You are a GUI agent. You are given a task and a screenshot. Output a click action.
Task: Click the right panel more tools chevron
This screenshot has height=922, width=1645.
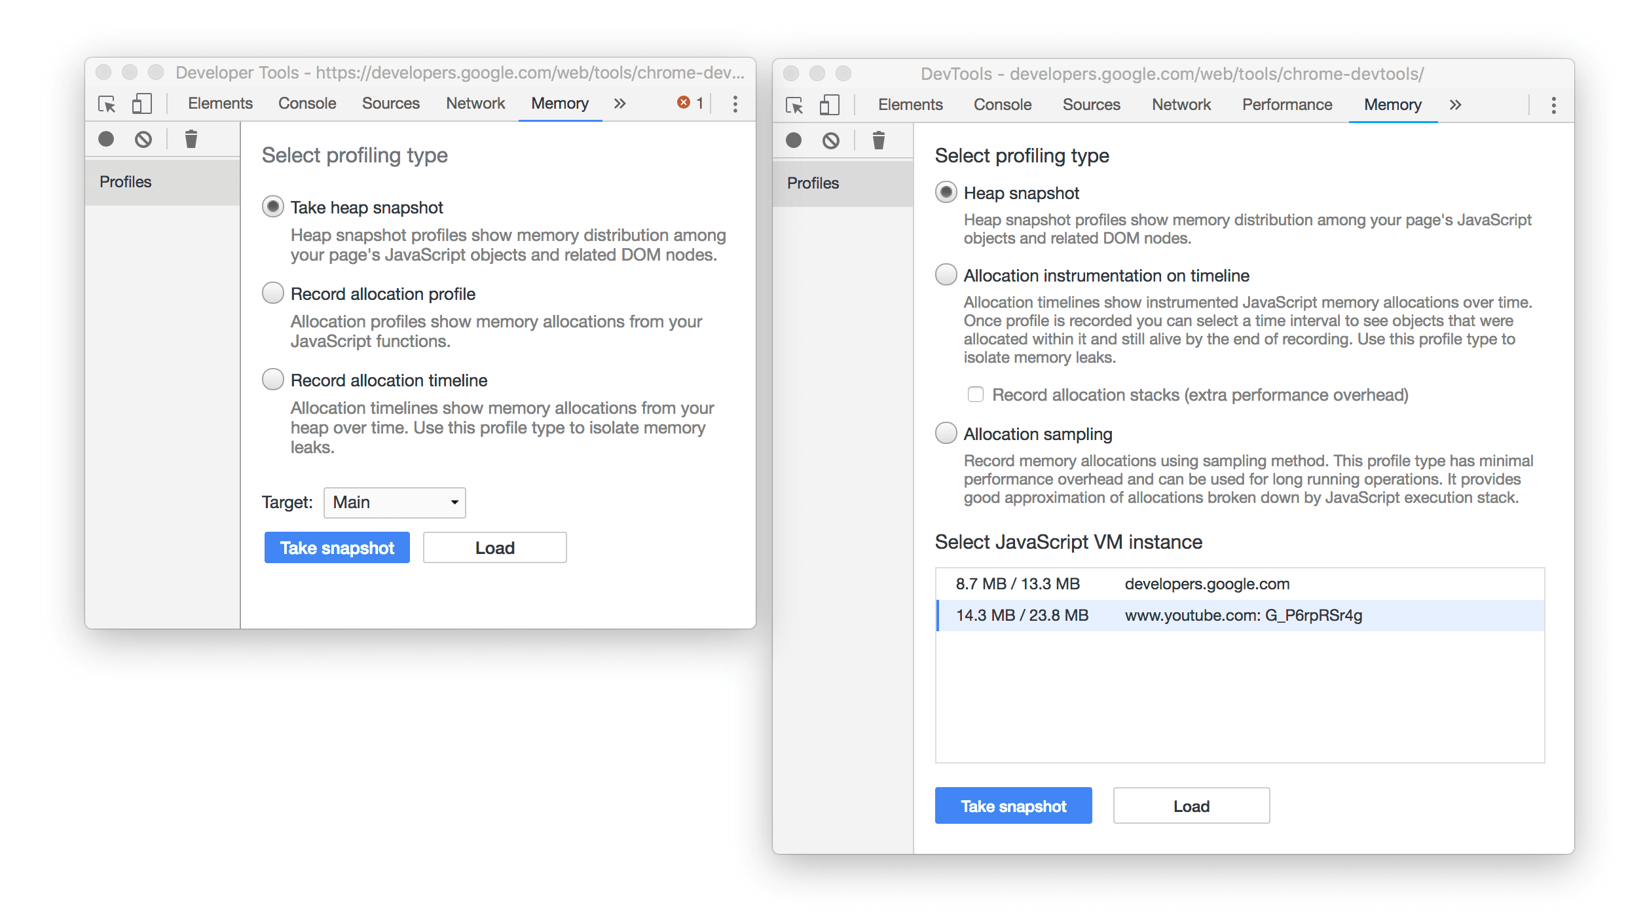[1455, 103]
